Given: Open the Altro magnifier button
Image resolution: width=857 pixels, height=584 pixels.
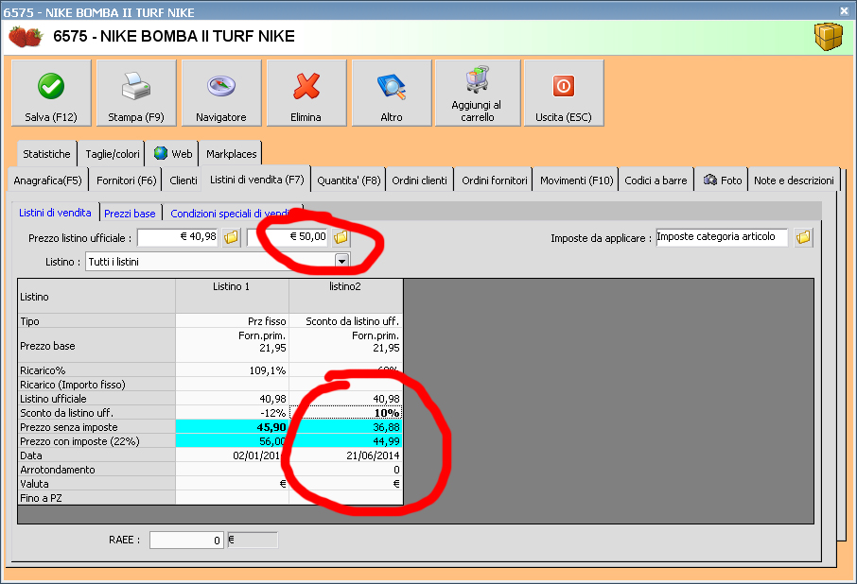Looking at the screenshot, I should pyautogui.click(x=392, y=93).
